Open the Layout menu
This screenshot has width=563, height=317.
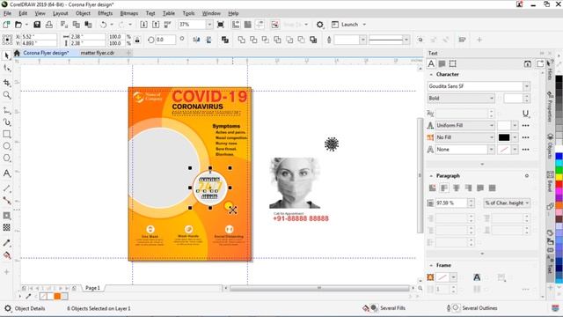click(61, 13)
